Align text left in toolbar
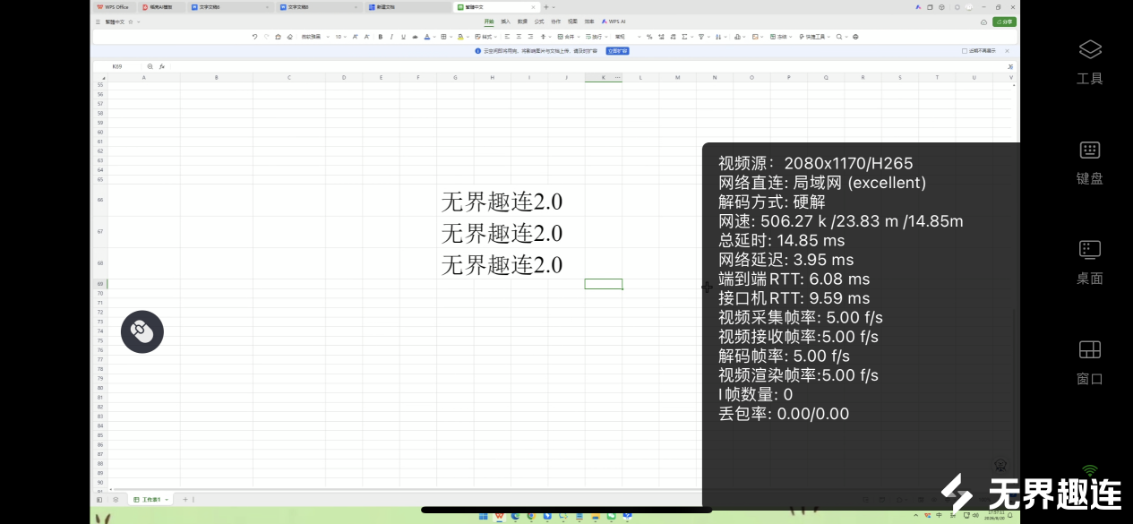This screenshot has height=524, width=1133. tap(507, 37)
